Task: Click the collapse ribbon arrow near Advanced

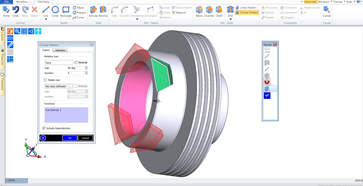Action: (x=302, y=1)
